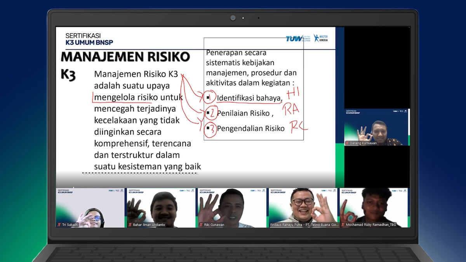Image resolution: width=466 pixels, height=262 pixels.
Task: Click the 'K3 UMUM BNSP' slide header text
Action: pyautogui.click(x=89, y=42)
